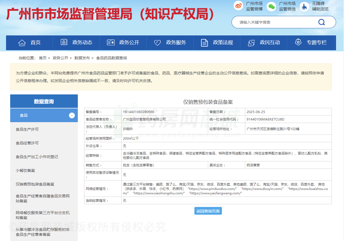Click the accessibility wheelchair icon

point(304,6)
